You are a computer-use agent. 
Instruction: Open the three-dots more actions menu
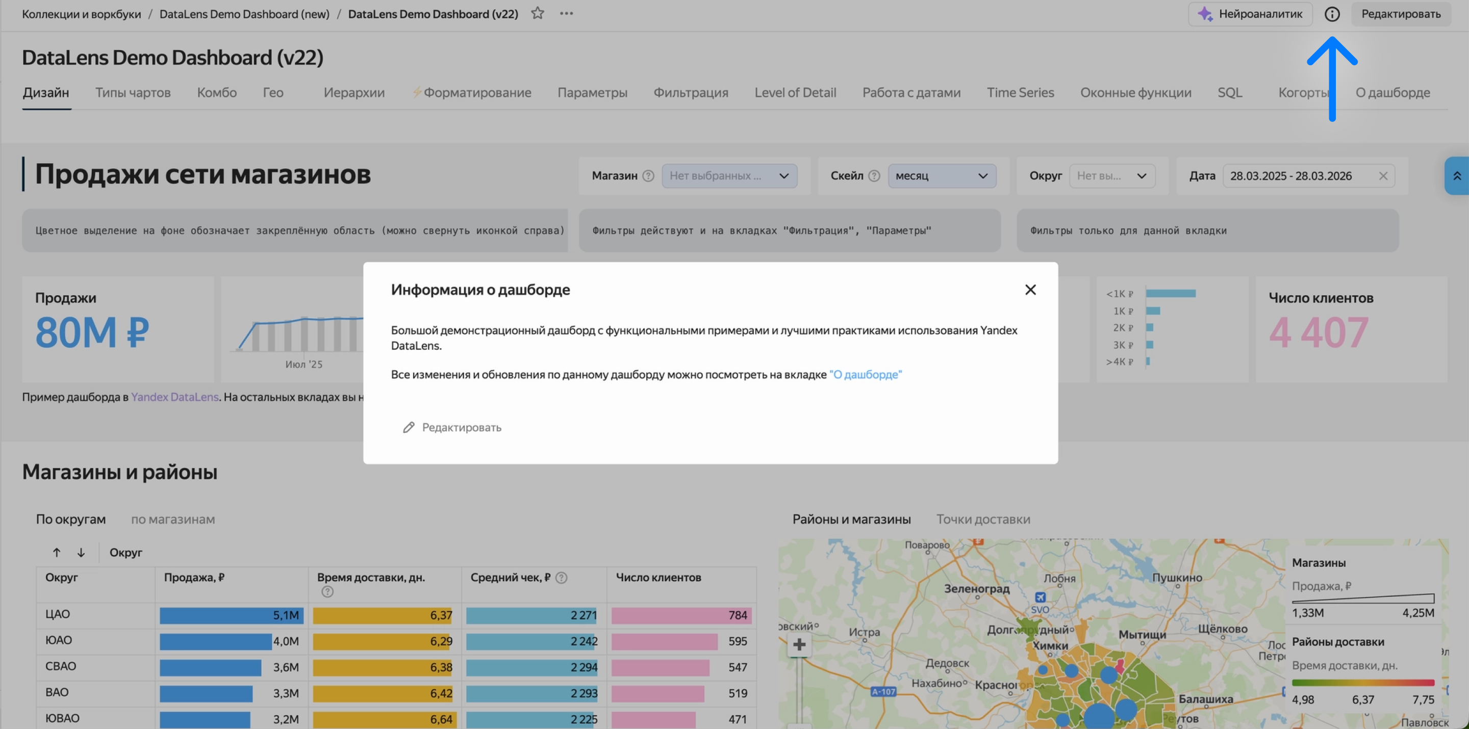(x=566, y=13)
